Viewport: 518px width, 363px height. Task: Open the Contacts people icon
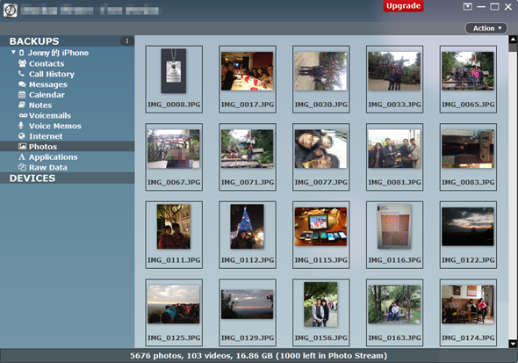(x=22, y=63)
